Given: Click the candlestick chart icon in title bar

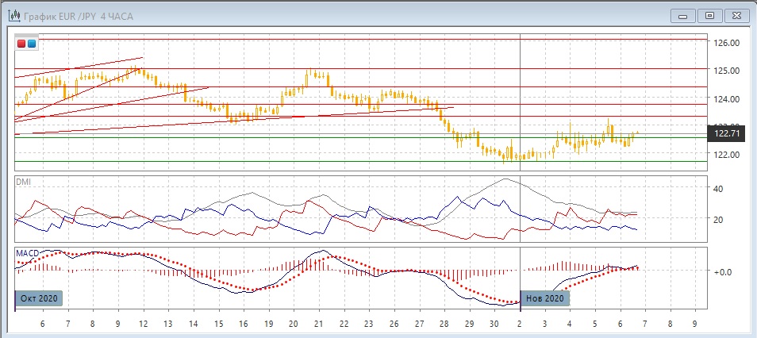Looking at the screenshot, I should click(x=13, y=16).
